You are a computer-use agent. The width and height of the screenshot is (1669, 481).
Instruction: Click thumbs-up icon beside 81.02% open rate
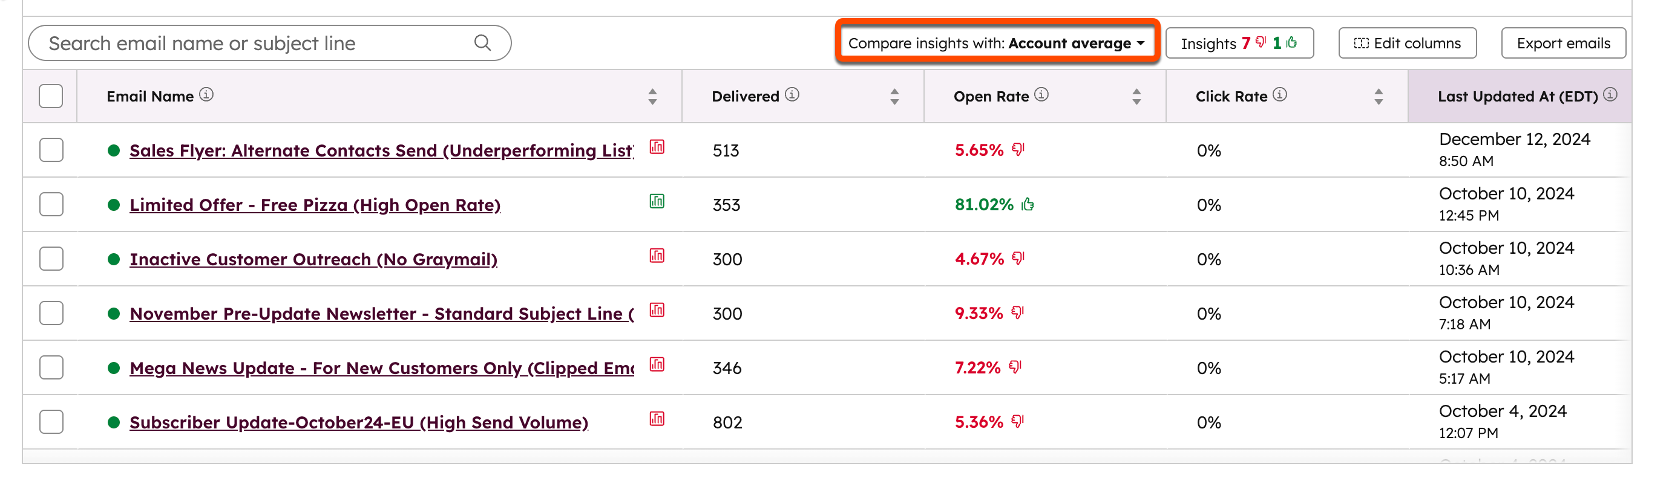pos(1028,205)
